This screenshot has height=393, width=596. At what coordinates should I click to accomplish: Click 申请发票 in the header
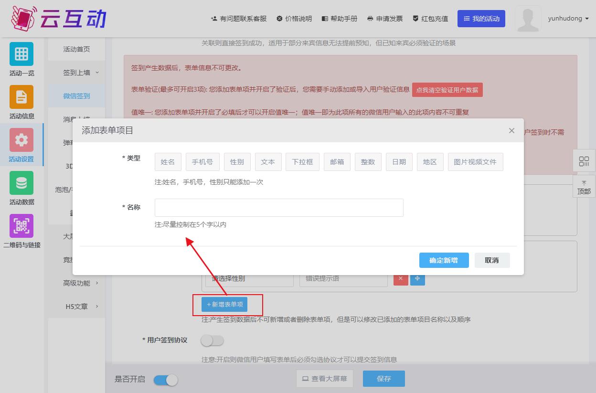(385, 19)
